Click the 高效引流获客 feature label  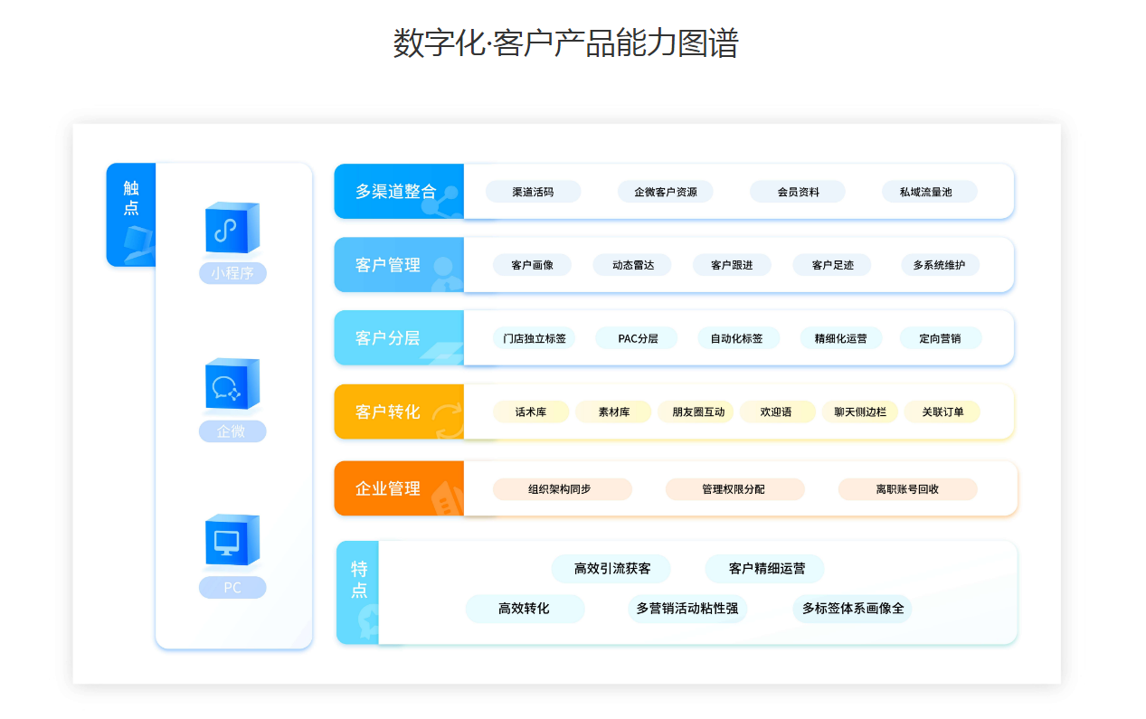click(611, 569)
